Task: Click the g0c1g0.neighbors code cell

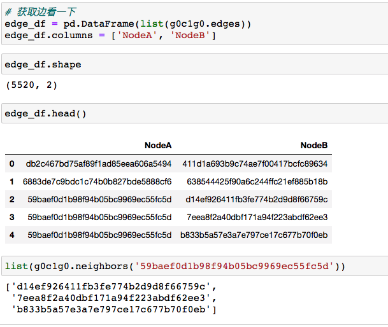Action: point(195,266)
